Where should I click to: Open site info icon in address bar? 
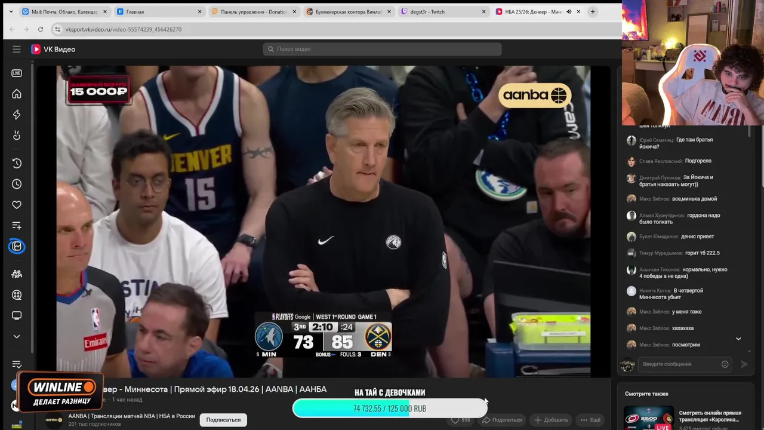57,29
